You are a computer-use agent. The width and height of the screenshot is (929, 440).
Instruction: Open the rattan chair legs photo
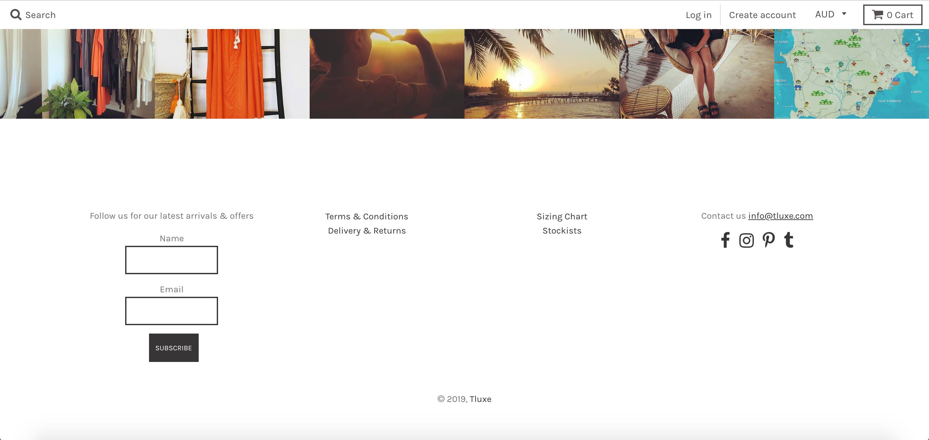[x=697, y=74]
